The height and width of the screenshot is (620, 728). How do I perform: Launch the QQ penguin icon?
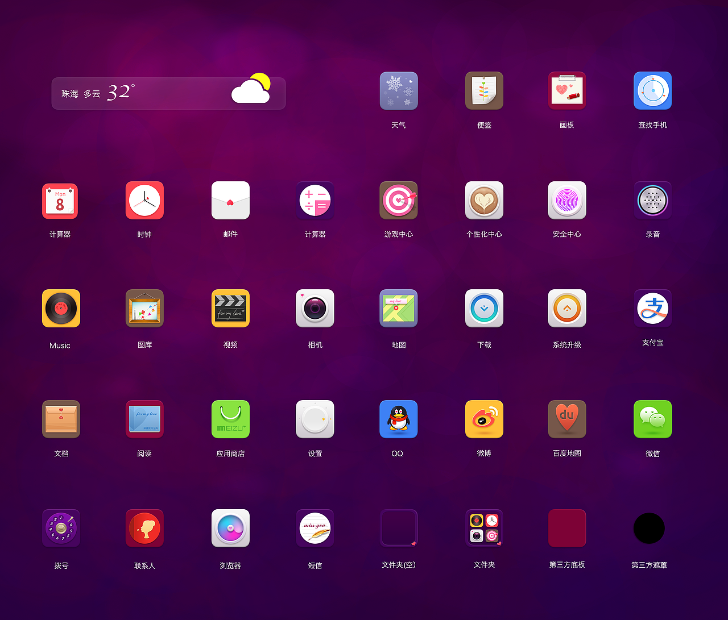[399, 419]
